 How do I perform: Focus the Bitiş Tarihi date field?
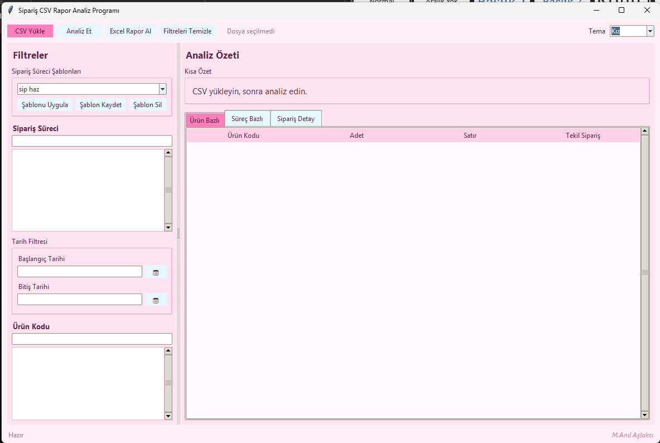point(80,300)
